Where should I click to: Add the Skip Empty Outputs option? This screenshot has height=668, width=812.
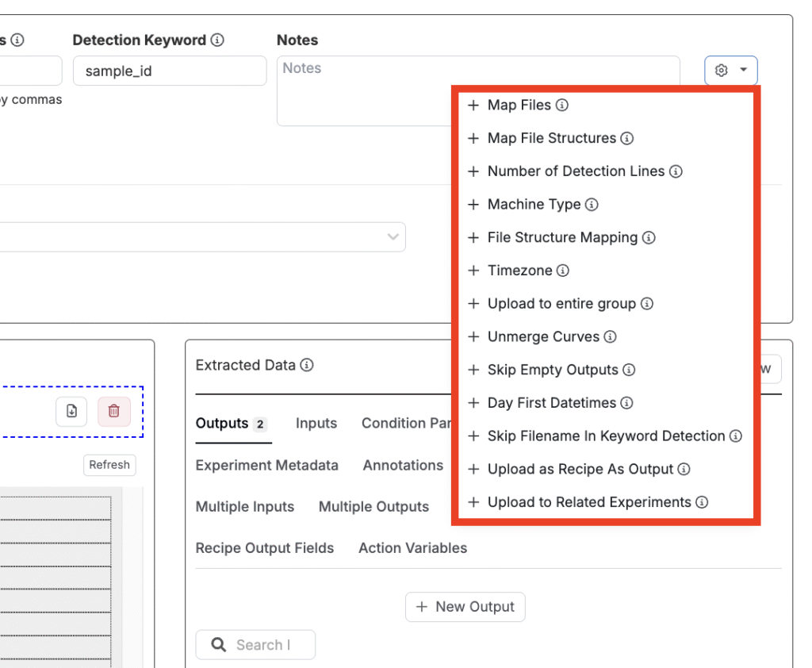[552, 370]
